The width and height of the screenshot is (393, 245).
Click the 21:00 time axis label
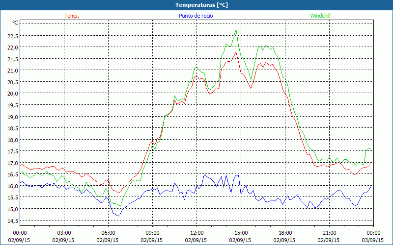(329, 233)
